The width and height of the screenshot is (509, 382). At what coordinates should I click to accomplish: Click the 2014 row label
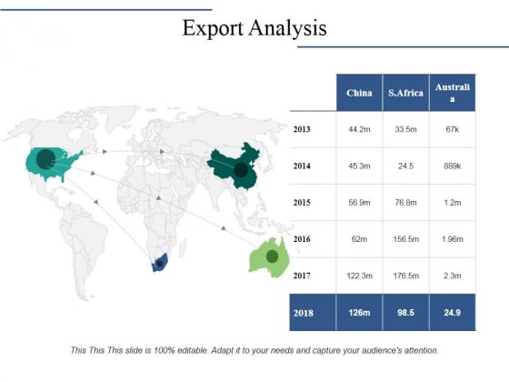pyautogui.click(x=302, y=166)
